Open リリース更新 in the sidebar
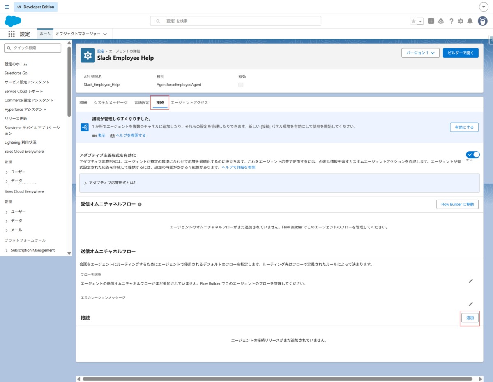Screen dimensions: 493x382 [16, 119]
